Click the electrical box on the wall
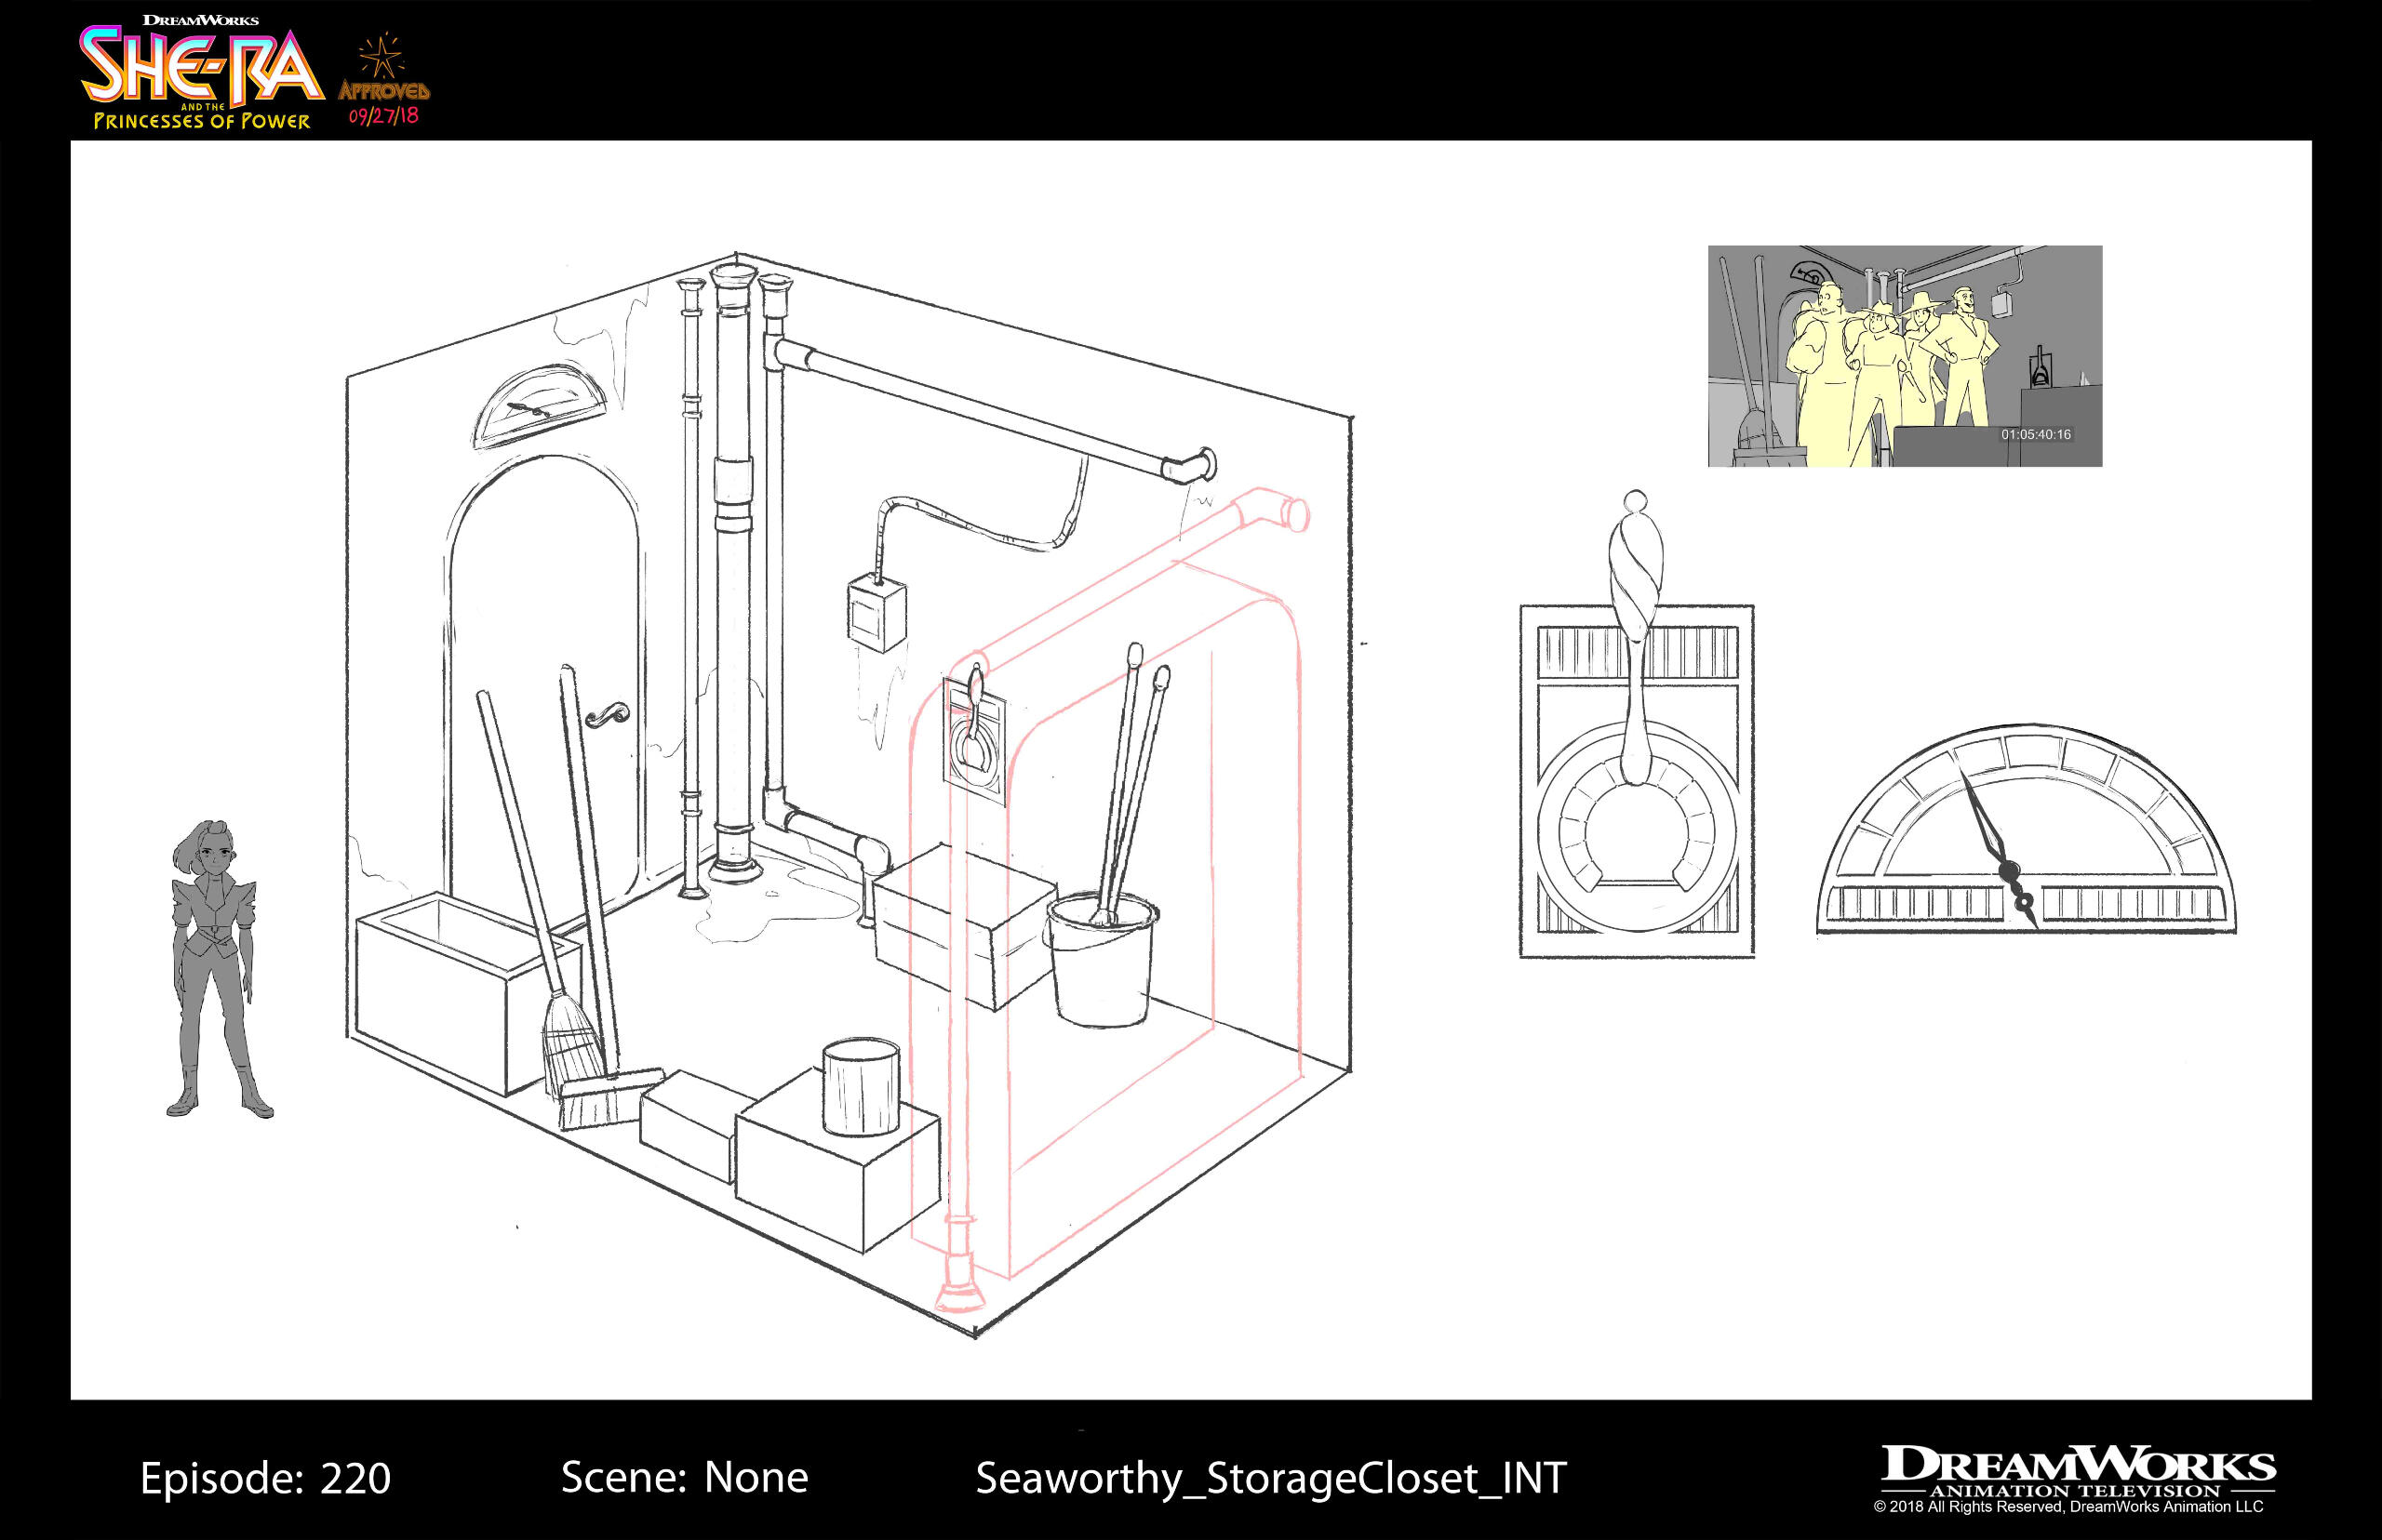 click(877, 614)
